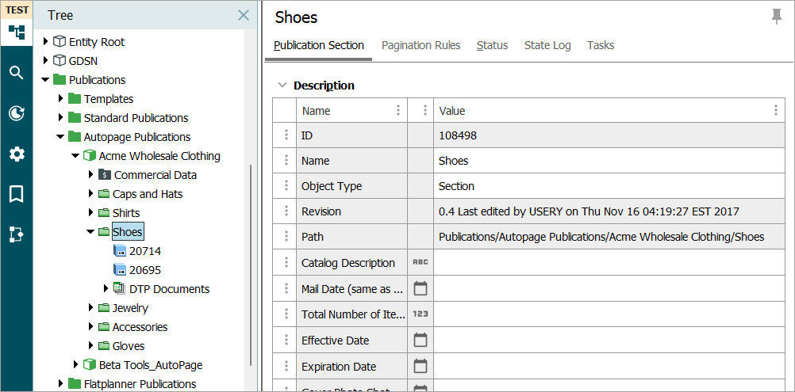Close the Tree panel
Image resolution: width=795 pixels, height=392 pixels.
[x=244, y=15]
